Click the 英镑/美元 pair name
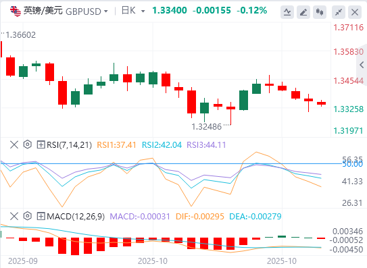Screen dimensions: 367x268 (43, 11)
